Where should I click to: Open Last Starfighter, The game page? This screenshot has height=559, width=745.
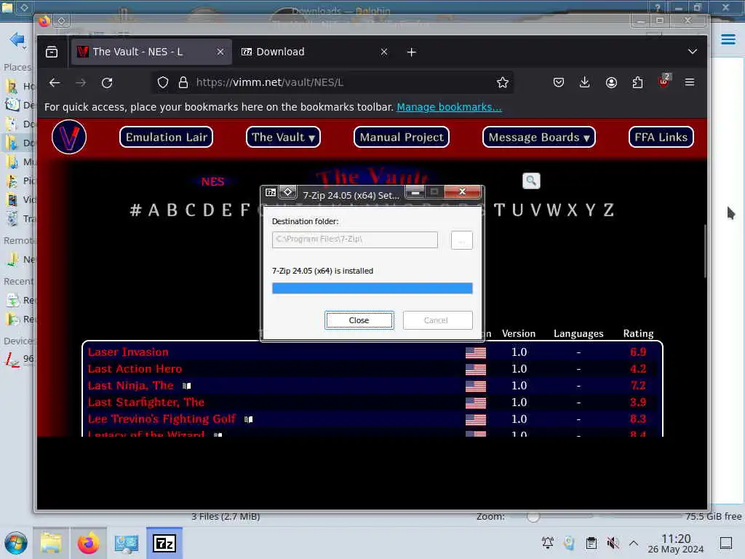pos(146,402)
